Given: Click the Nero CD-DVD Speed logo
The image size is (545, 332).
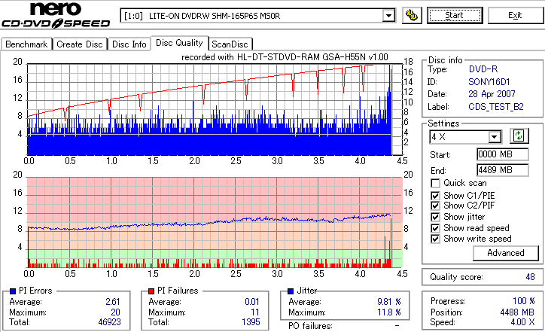Looking at the screenshot, I should [56, 15].
